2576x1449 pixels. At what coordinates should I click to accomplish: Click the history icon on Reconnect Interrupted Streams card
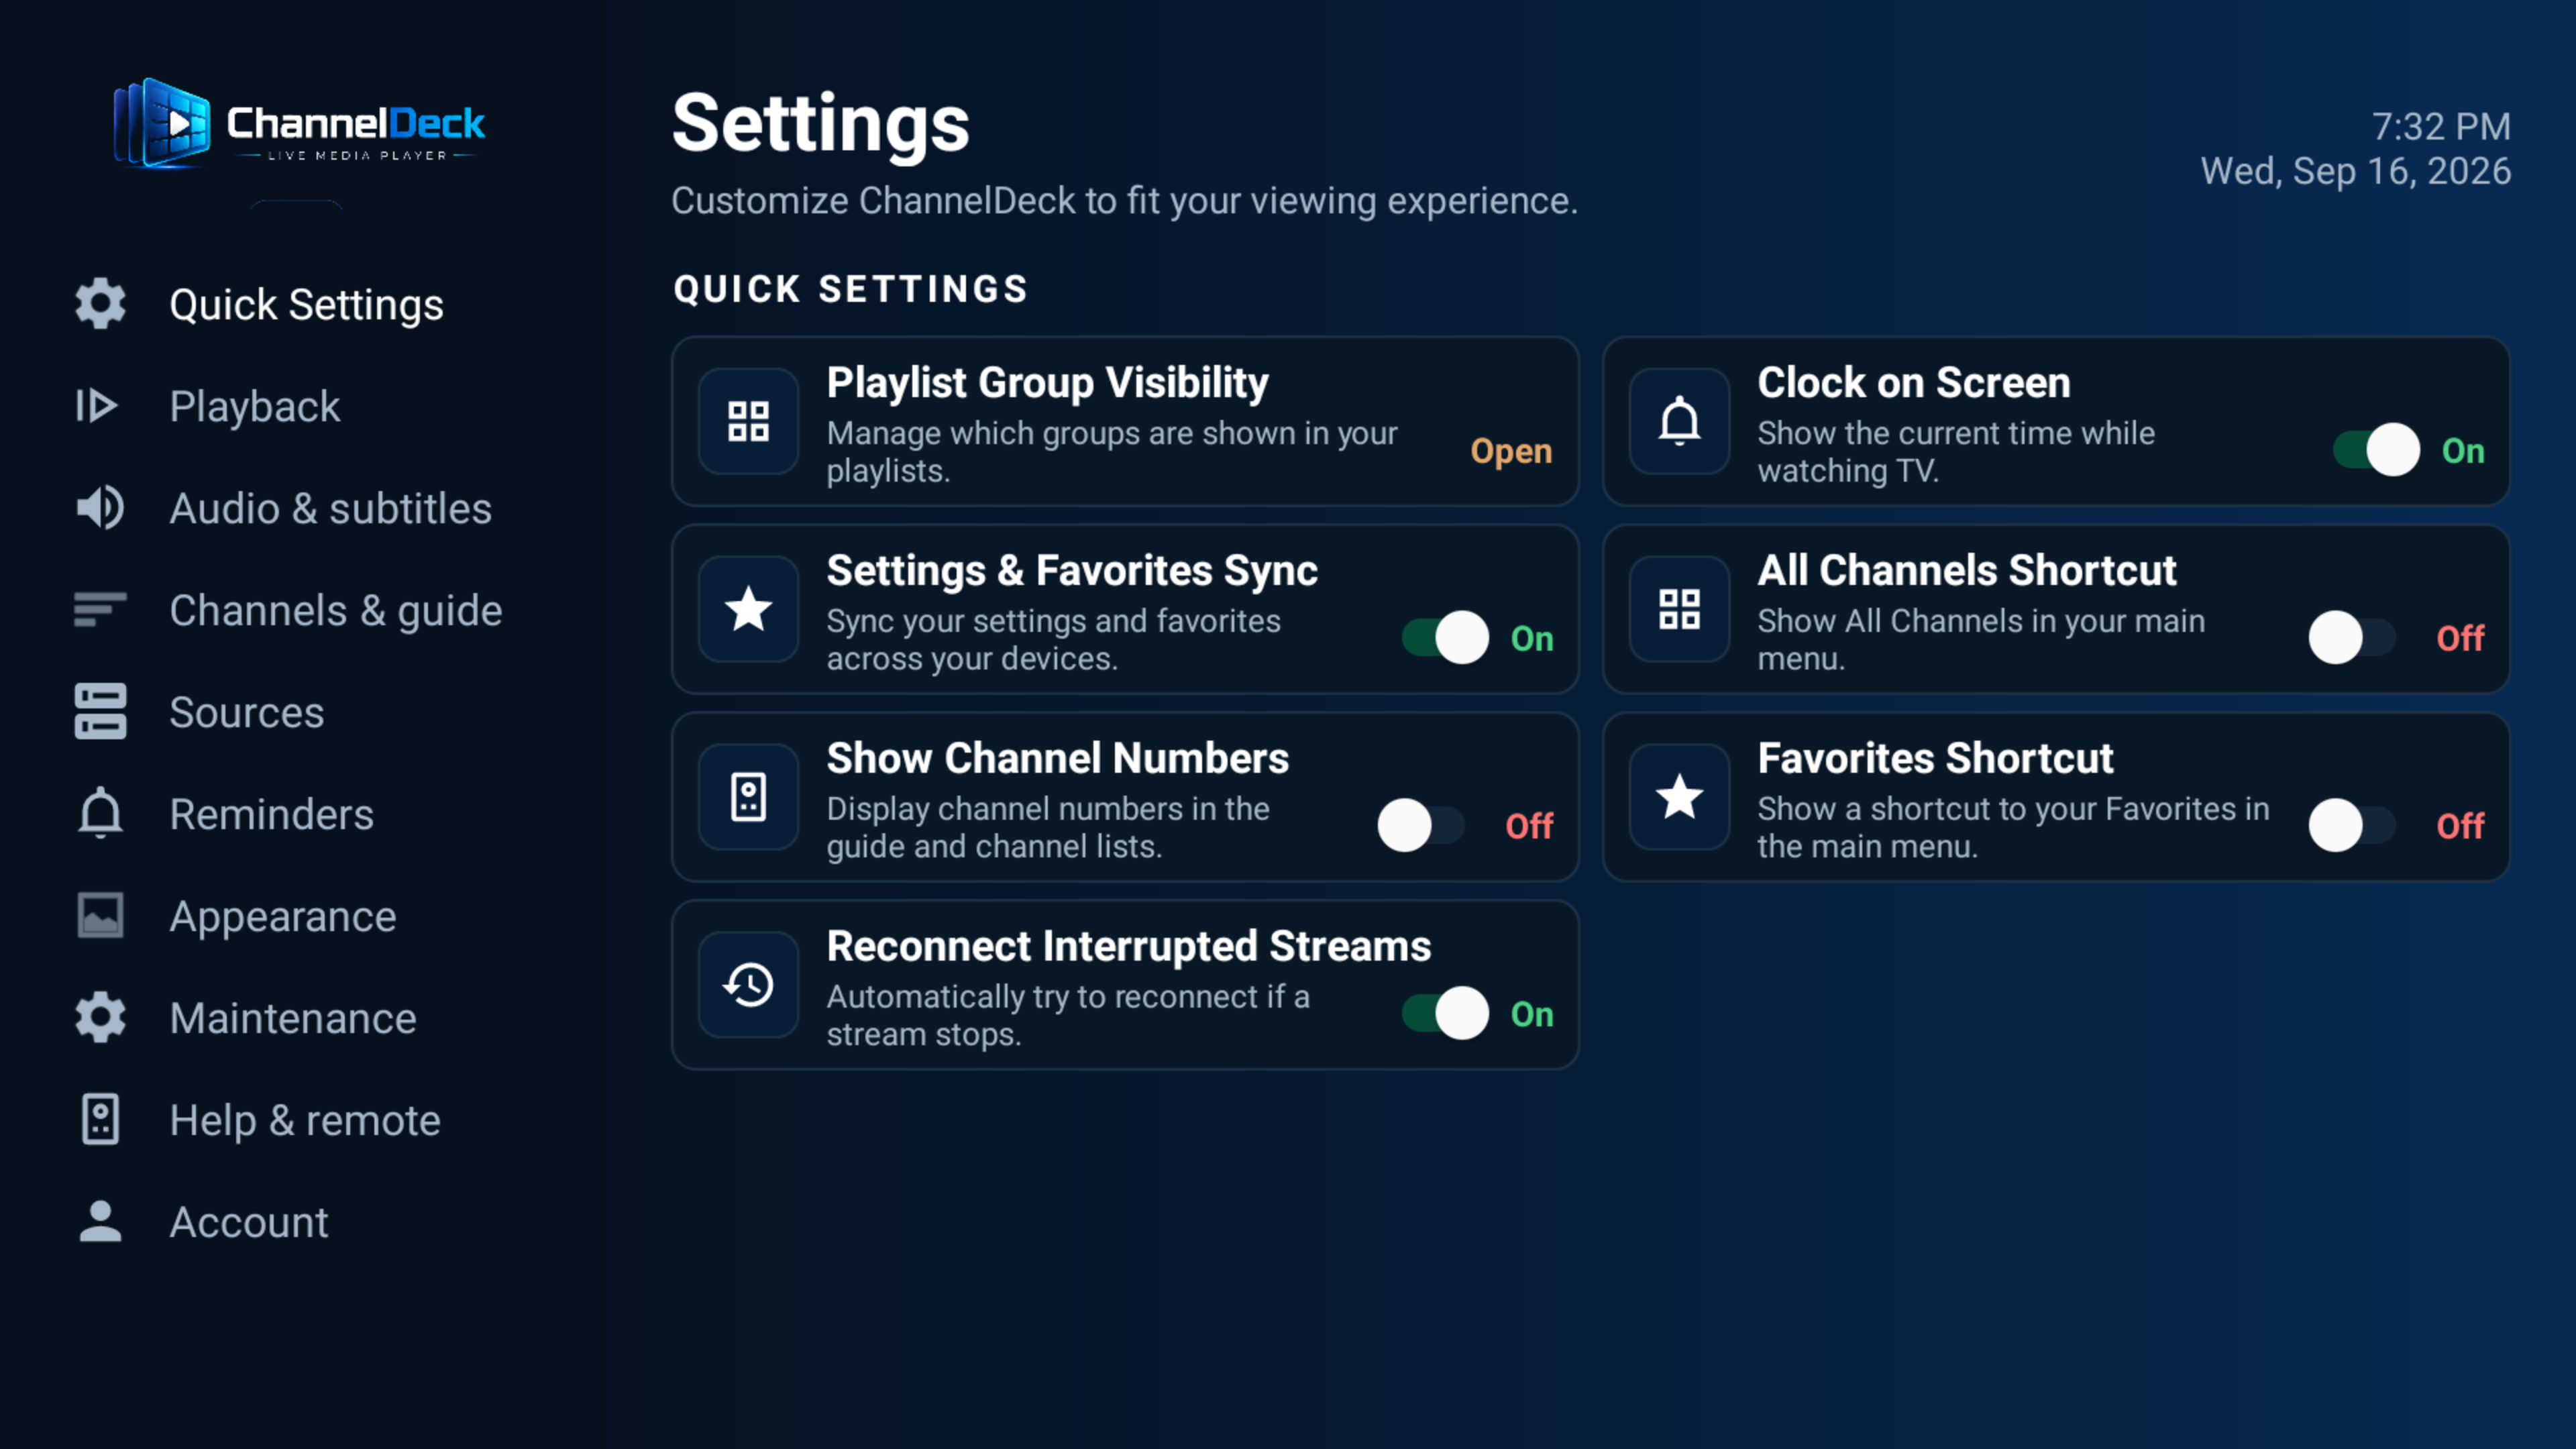(748, 985)
